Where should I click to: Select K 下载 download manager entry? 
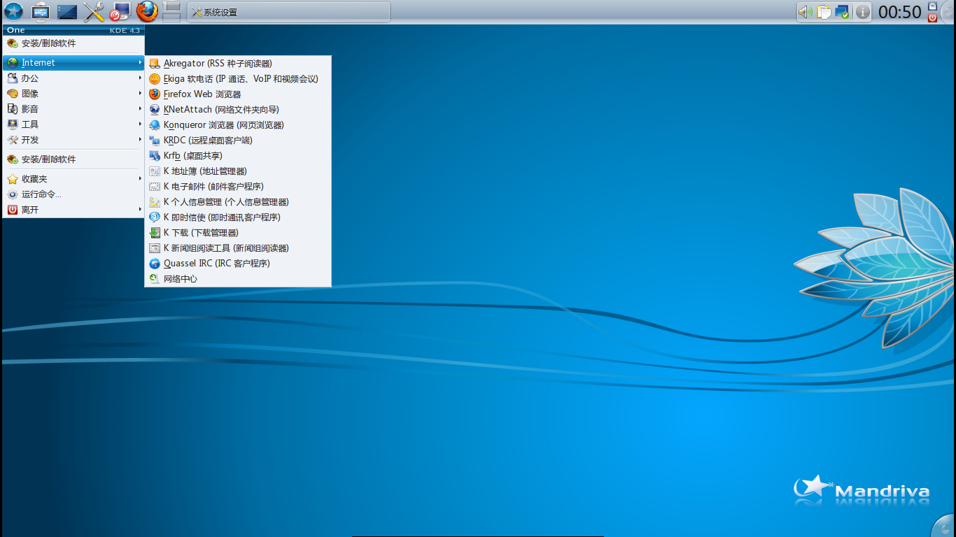pos(238,233)
